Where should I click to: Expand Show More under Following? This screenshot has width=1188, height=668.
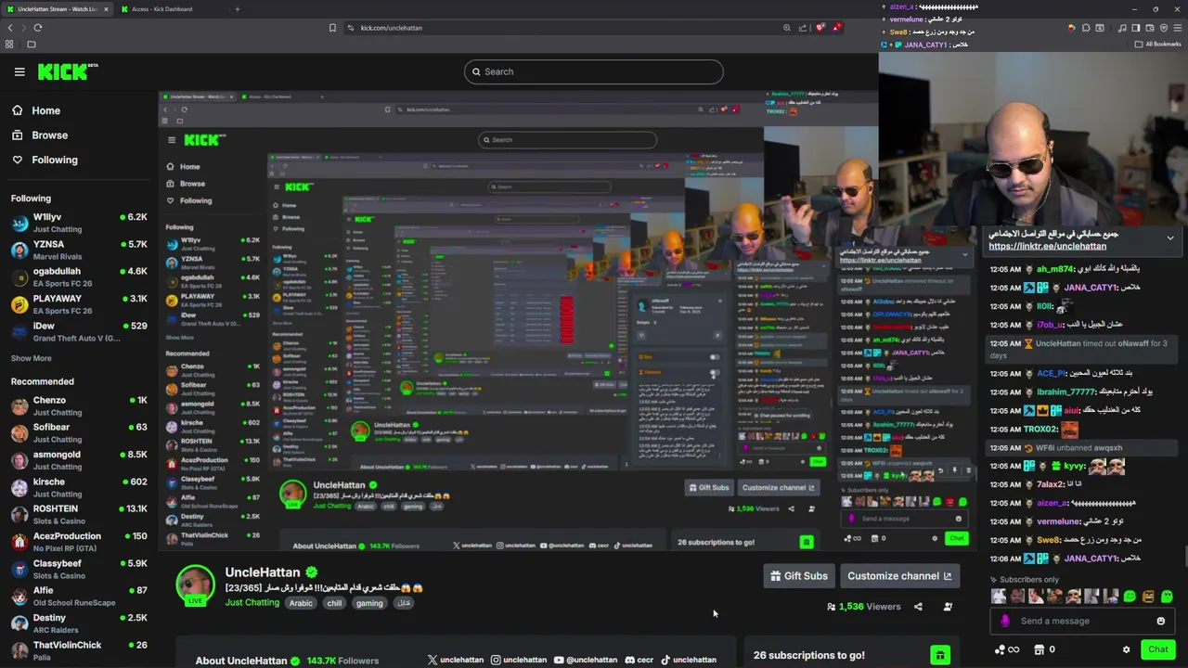[32, 358]
